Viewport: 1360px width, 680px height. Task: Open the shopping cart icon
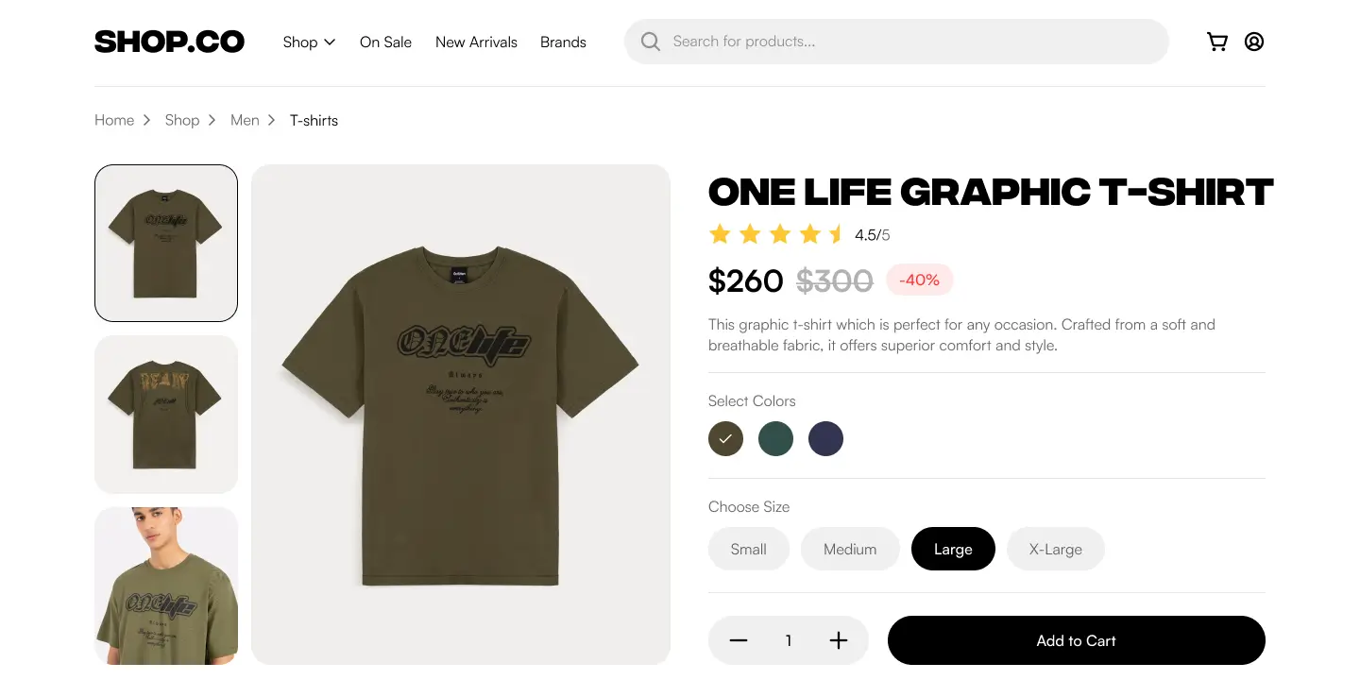point(1217,42)
